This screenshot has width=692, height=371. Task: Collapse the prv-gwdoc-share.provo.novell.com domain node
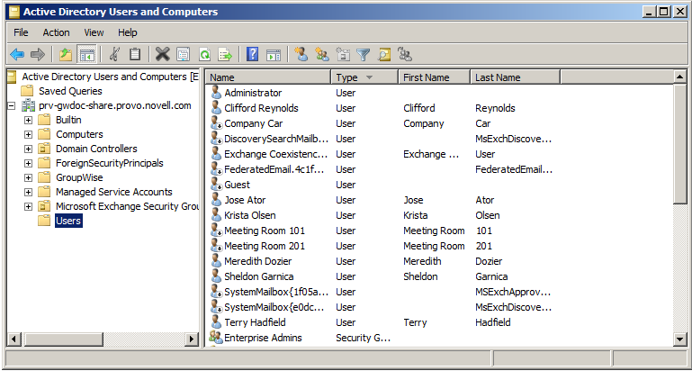tap(12, 106)
